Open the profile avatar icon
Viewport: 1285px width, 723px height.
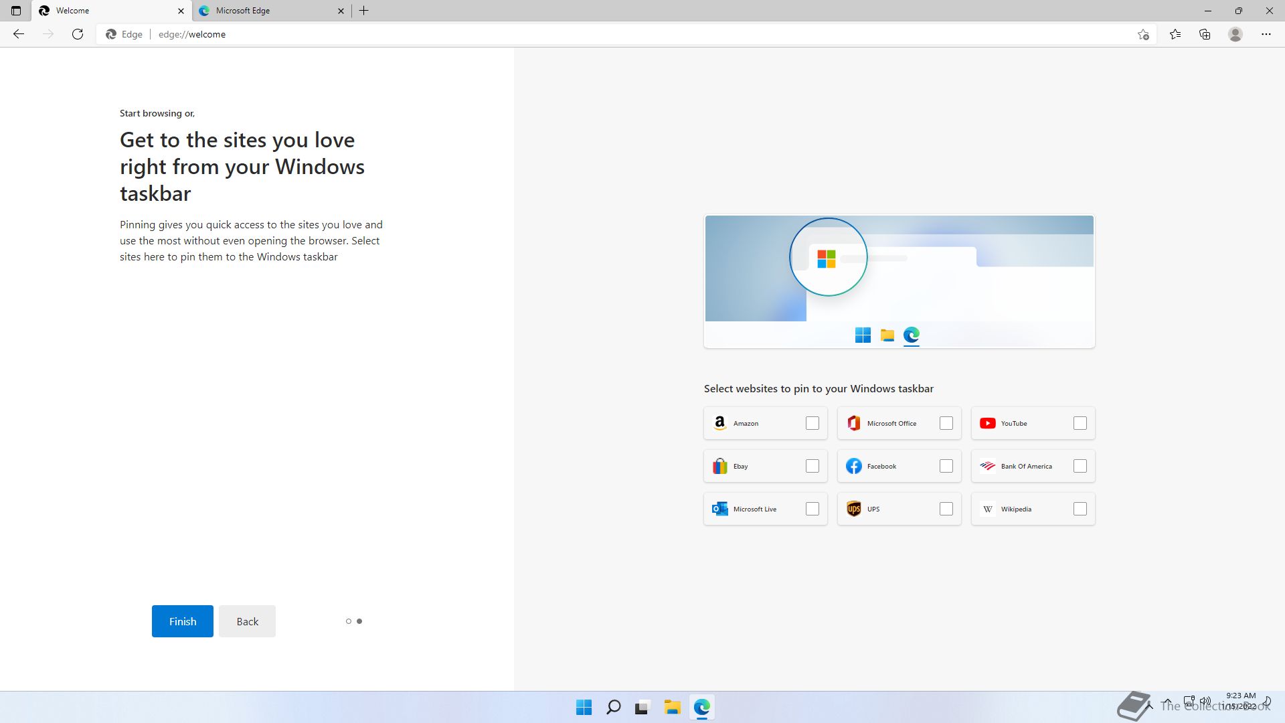1235,34
